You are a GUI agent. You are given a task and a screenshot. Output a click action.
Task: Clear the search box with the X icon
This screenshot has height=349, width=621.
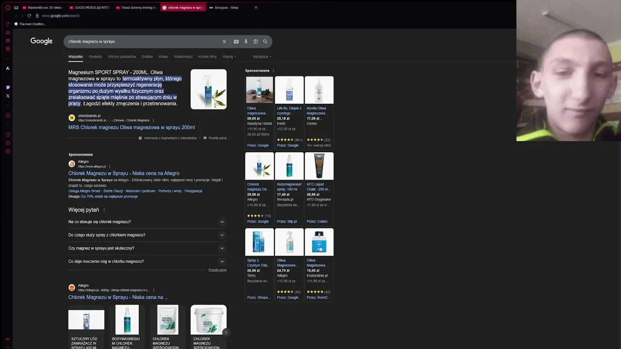pyautogui.click(x=224, y=42)
